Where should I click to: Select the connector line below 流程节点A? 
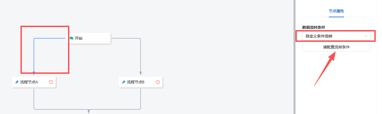[x=34, y=98]
